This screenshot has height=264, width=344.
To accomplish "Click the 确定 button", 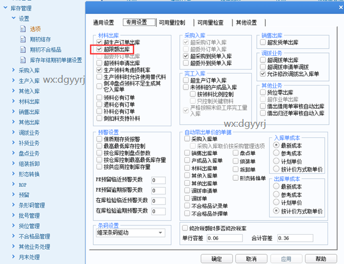I will click(x=213, y=258).
